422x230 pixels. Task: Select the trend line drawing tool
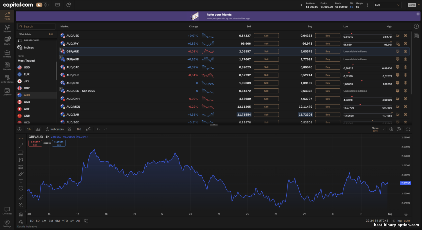tap(21, 146)
